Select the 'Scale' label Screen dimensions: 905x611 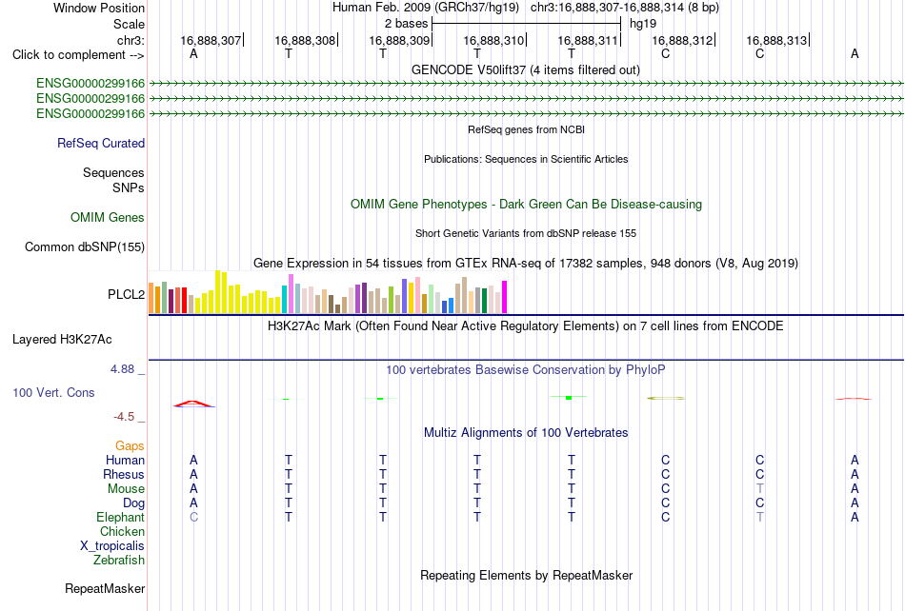pos(129,24)
